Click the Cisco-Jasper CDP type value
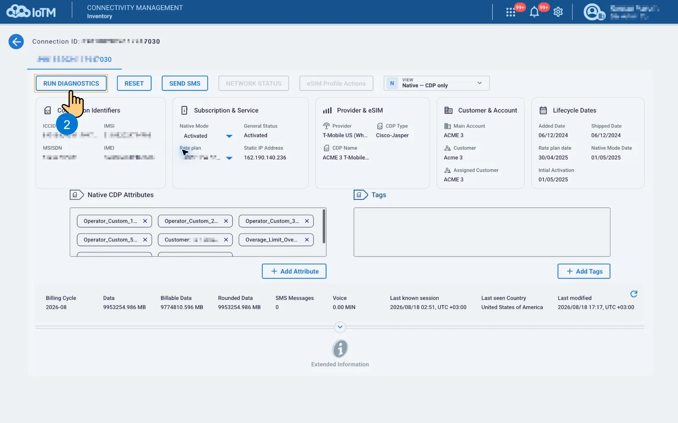The width and height of the screenshot is (678, 423). [x=392, y=135]
